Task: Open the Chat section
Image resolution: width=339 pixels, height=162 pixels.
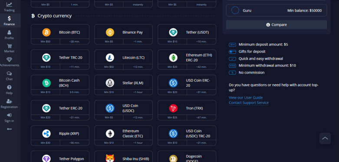Action: (x=9, y=76)
